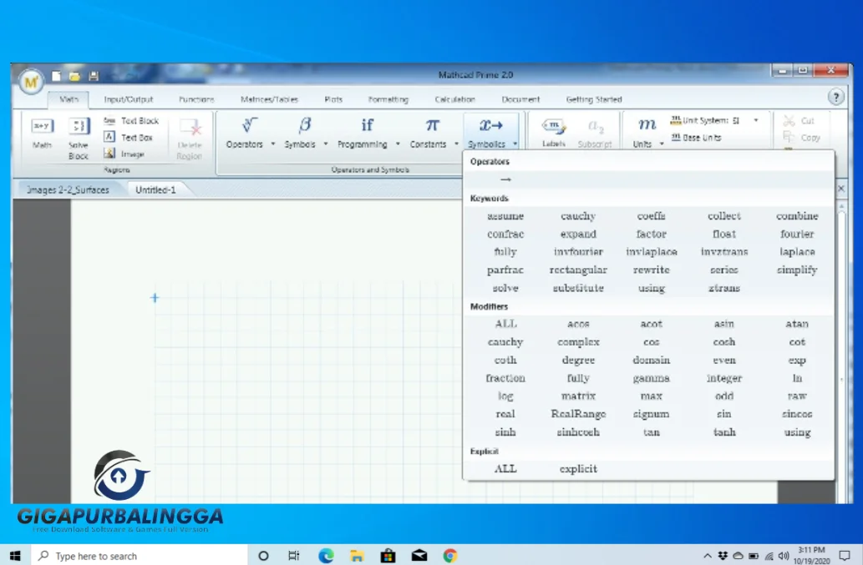Open File Explorer from taskbar
The width and height of the screenshot is (863, 565).
tap(357, 556)
